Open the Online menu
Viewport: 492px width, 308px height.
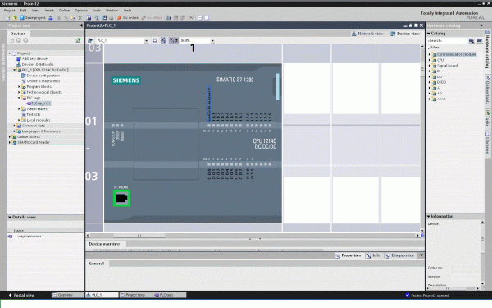pos(64,11)
